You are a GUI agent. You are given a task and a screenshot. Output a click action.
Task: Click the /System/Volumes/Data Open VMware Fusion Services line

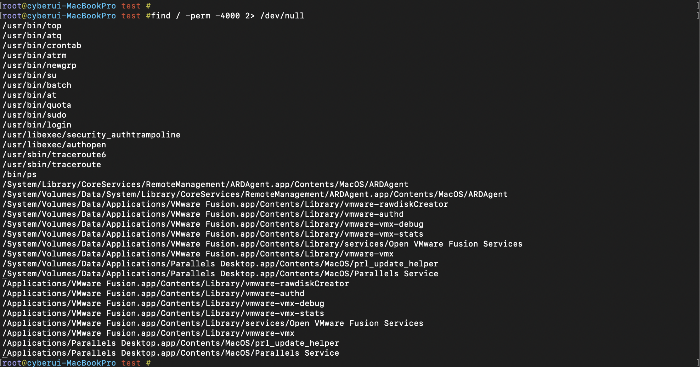click(x=262, y=244)
